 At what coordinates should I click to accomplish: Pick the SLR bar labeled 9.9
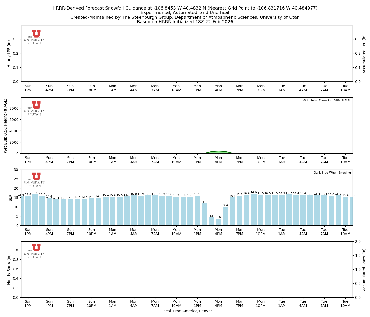pos(225,216)
